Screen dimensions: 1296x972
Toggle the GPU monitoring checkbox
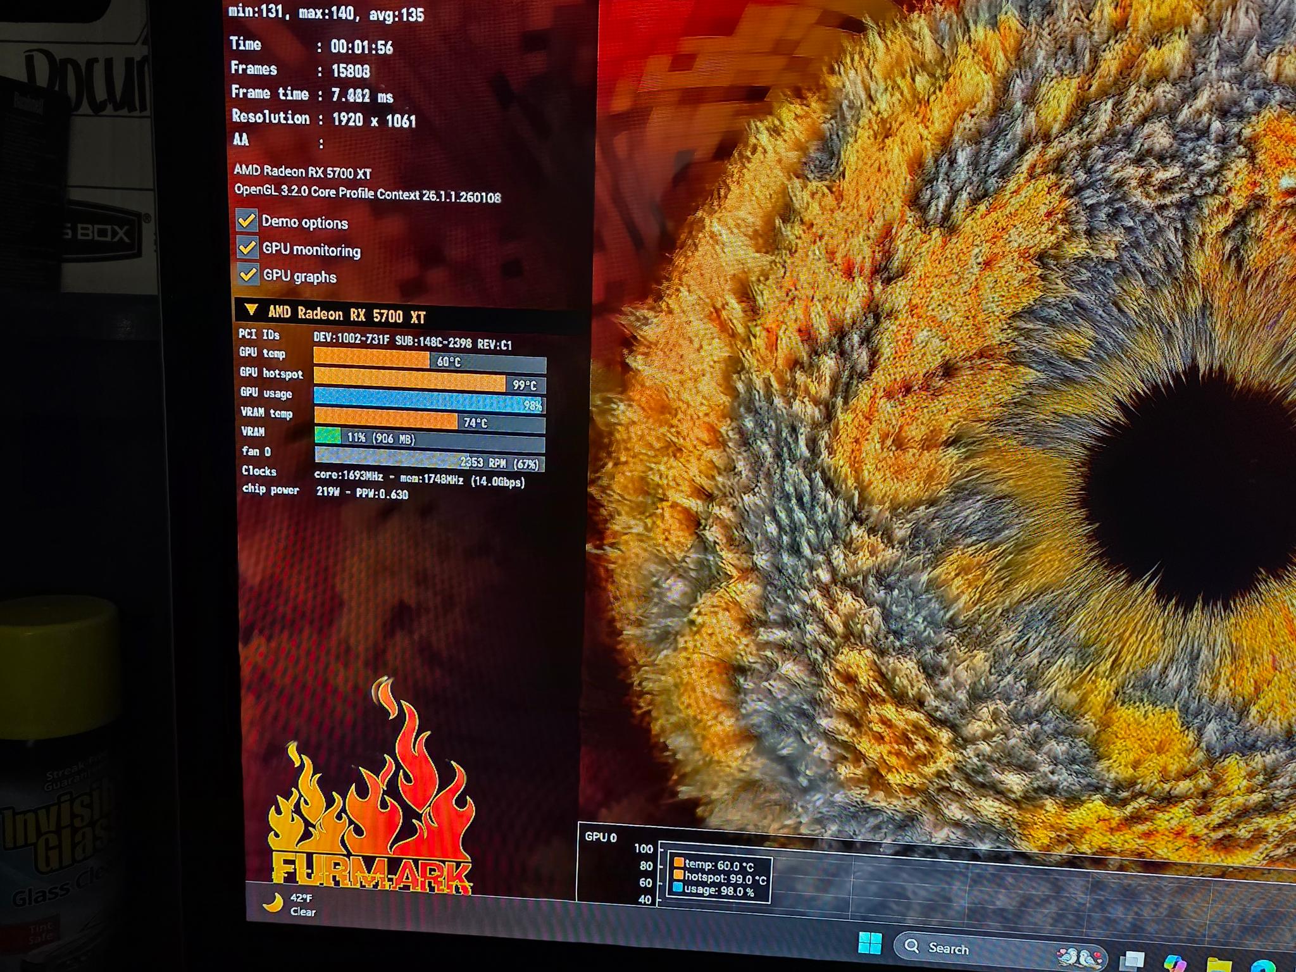[x=247, y=247]
